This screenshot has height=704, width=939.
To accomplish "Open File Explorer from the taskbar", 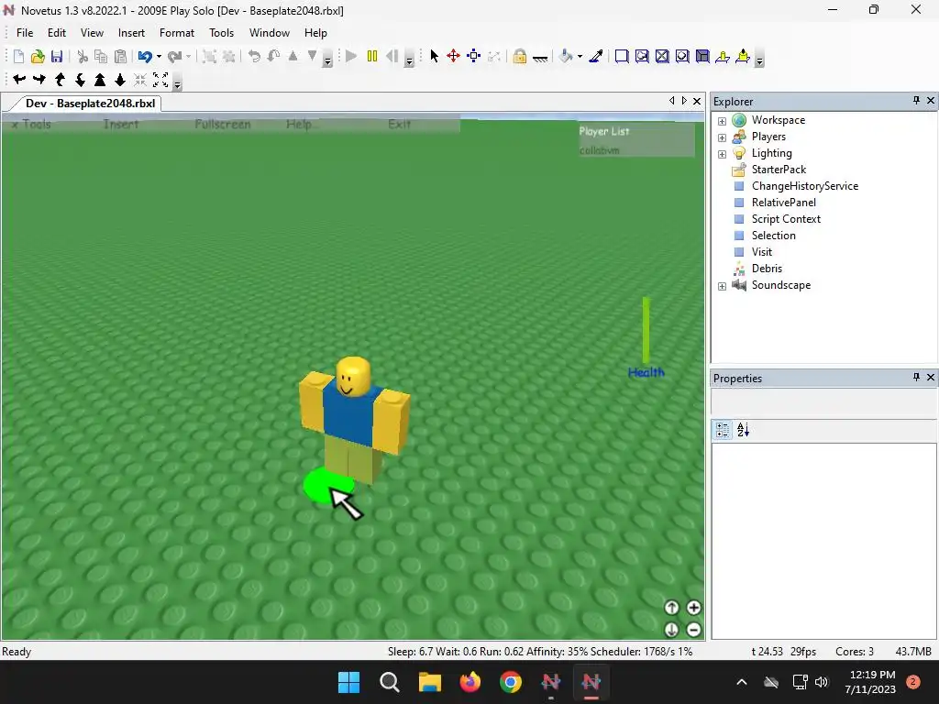I will click(x=429, y=682).
